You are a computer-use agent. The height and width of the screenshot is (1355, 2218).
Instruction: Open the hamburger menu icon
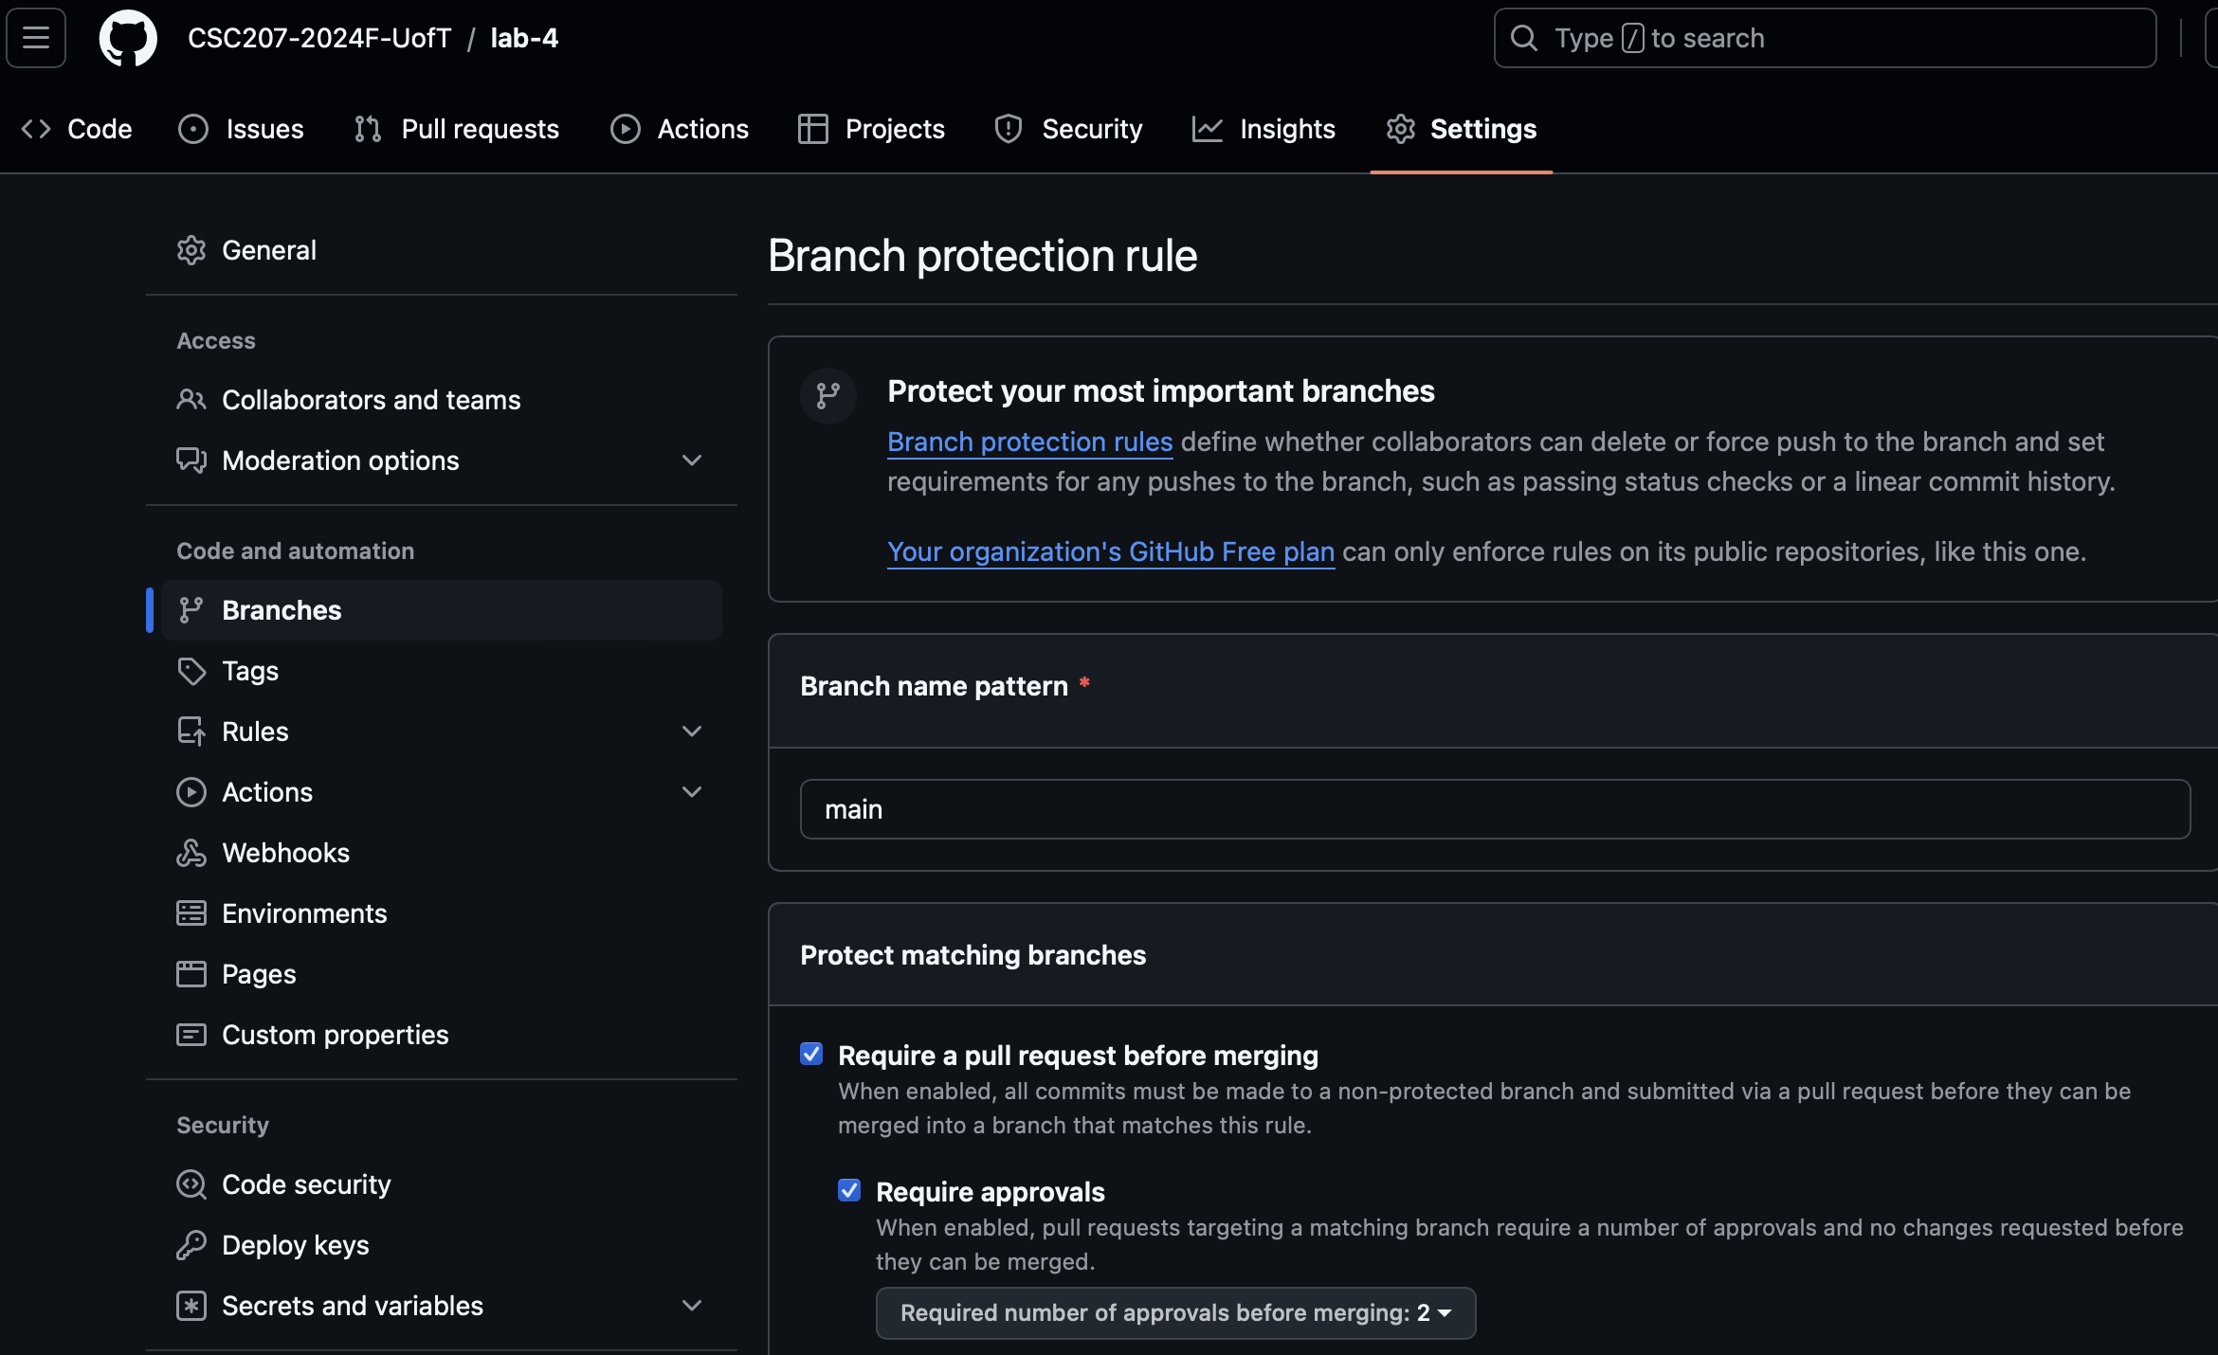pos(38,36)
